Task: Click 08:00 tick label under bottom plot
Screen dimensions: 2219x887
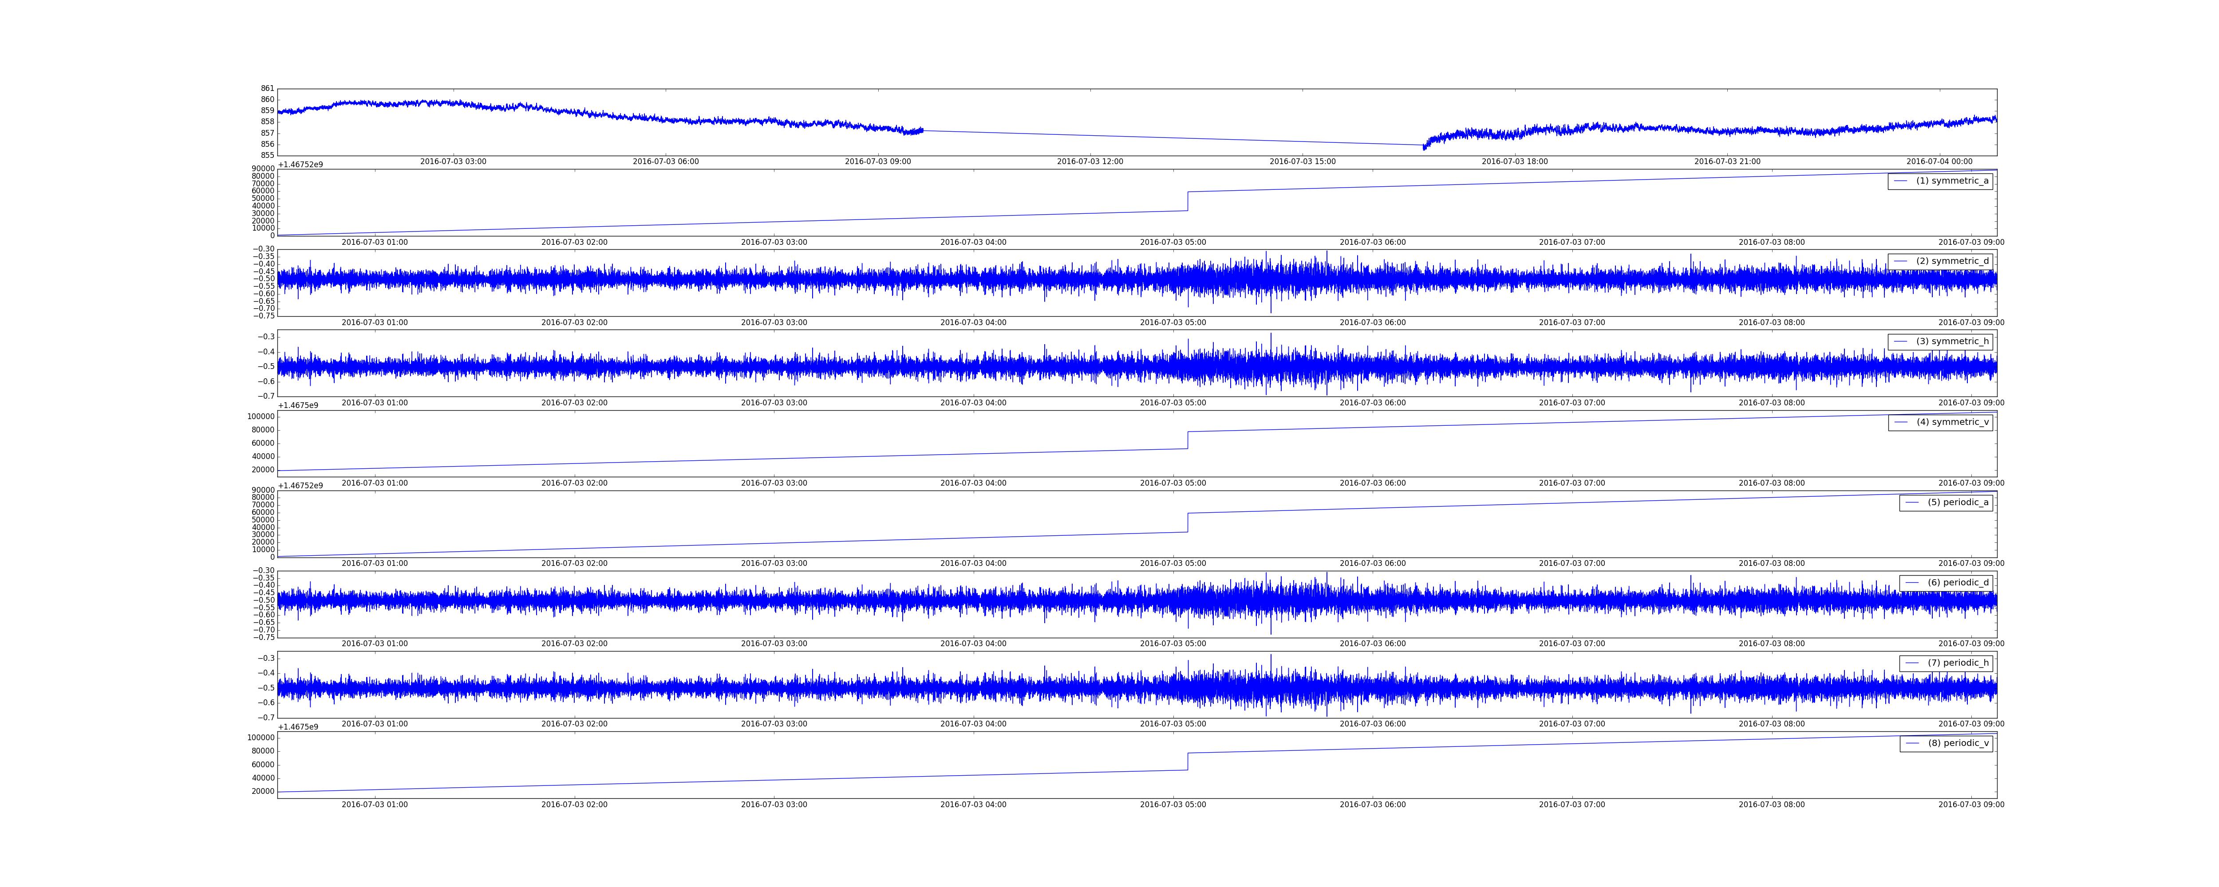Action: (1771, 805)
